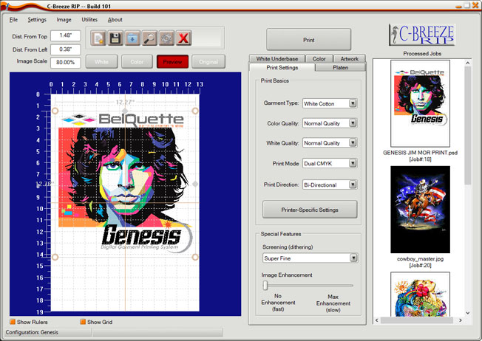The image size is (482, 341).
Task: Click Processed Jobs scroll down arrow
Action: coord(467,313)
